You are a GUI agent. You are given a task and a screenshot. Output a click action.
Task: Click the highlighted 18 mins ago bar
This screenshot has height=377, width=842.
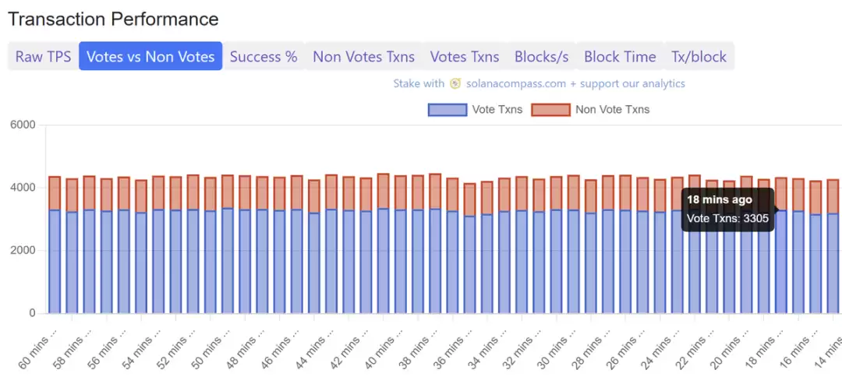coord(781,265)
